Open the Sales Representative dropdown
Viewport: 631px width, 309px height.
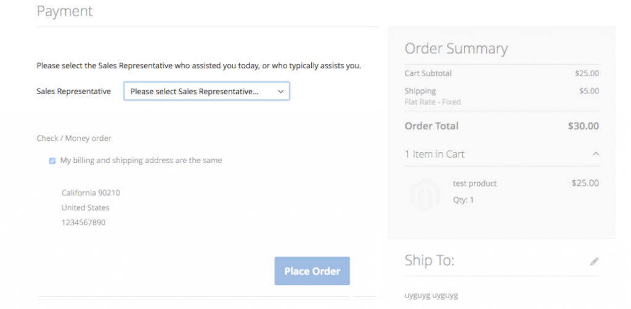point(206,92)
